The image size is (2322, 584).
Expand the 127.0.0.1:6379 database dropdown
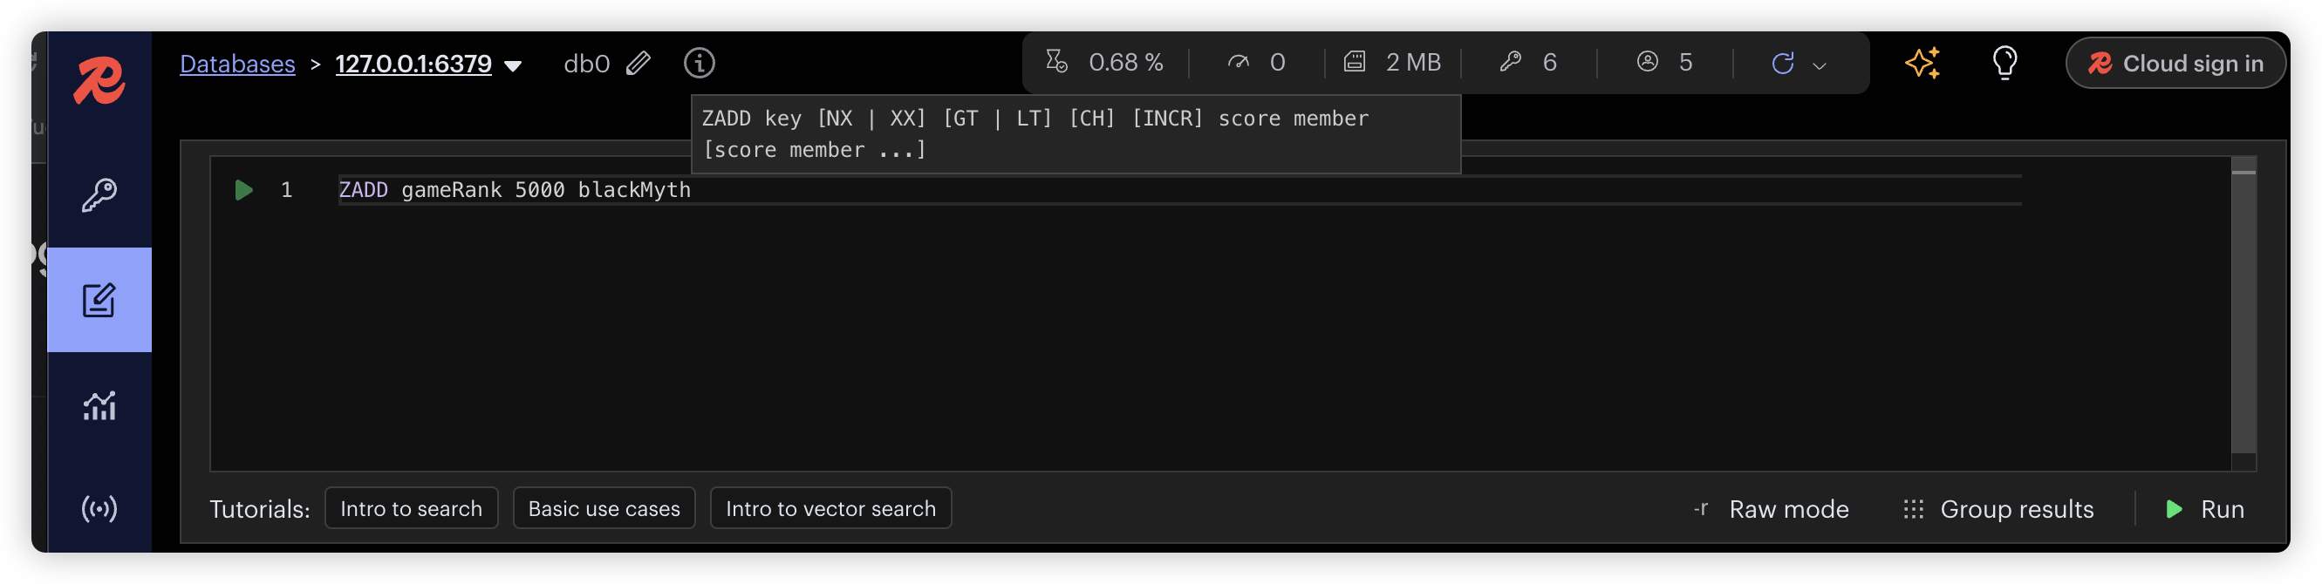pyautogui.click(x=513, y=65)
